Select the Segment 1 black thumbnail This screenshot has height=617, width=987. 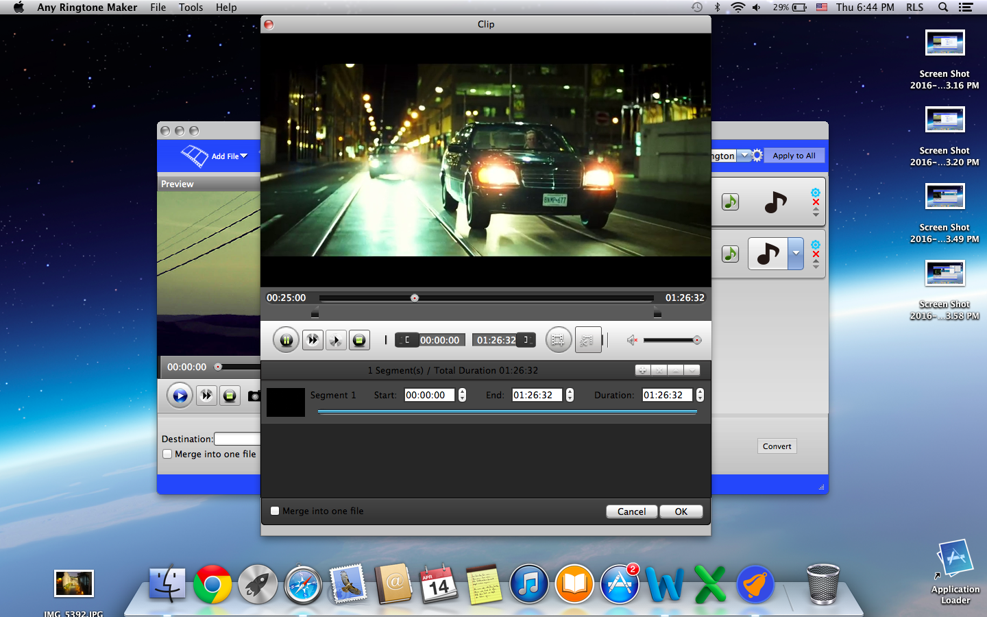[286, 402]
